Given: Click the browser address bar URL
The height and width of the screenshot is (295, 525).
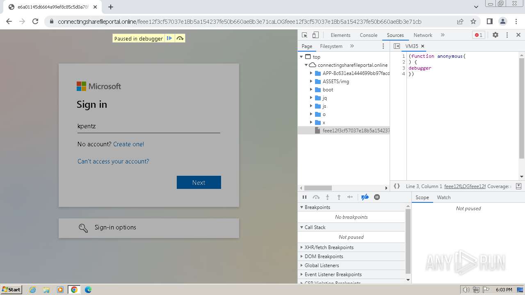Looking at the screenshot, I should point(240,22).
